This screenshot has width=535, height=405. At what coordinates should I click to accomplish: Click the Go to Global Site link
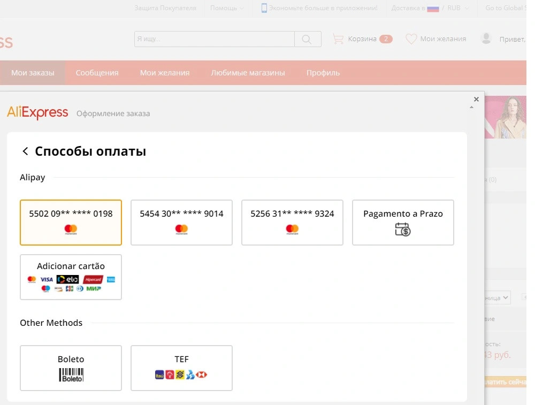506,8
